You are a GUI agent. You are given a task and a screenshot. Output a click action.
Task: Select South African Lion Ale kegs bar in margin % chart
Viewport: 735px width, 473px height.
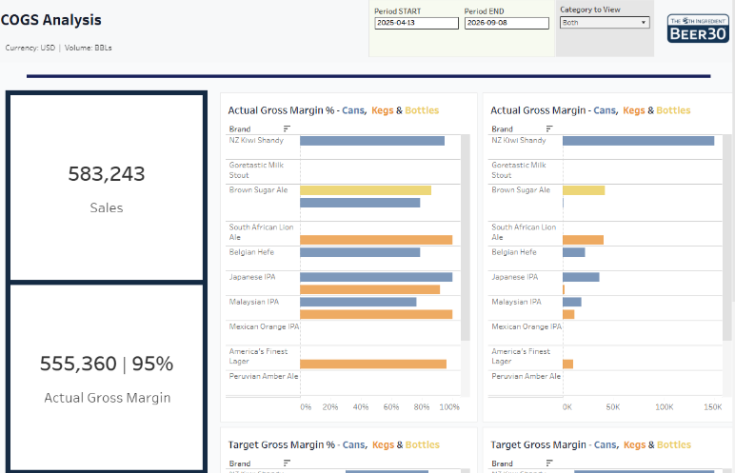pyautogui.click(x=376, y=240)
